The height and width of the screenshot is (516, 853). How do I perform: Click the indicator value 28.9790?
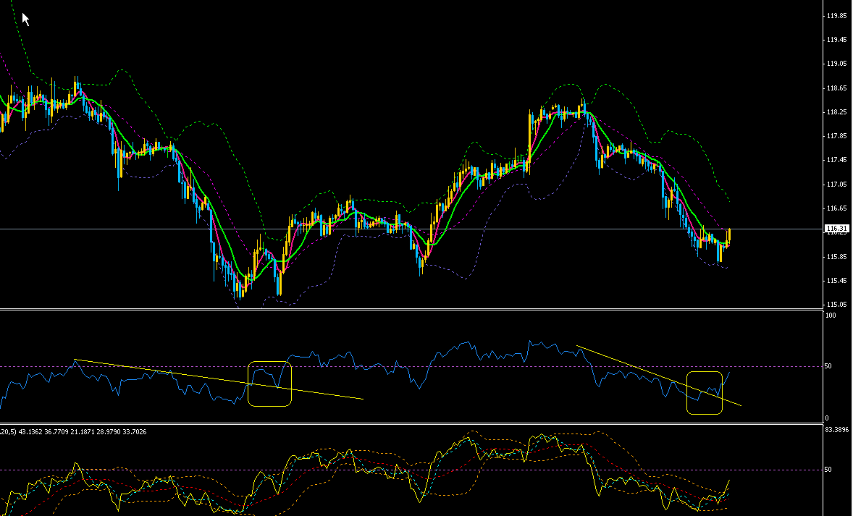pyautogui.click(x=109, y=432)
